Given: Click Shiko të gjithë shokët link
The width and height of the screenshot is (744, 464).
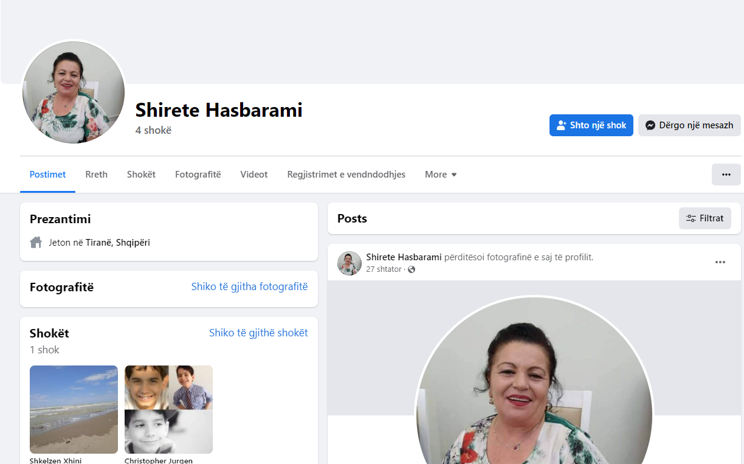Looking at the screenshot, I should coord(258,333).
